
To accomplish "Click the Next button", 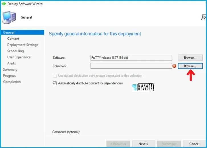I will coord(144,144).
